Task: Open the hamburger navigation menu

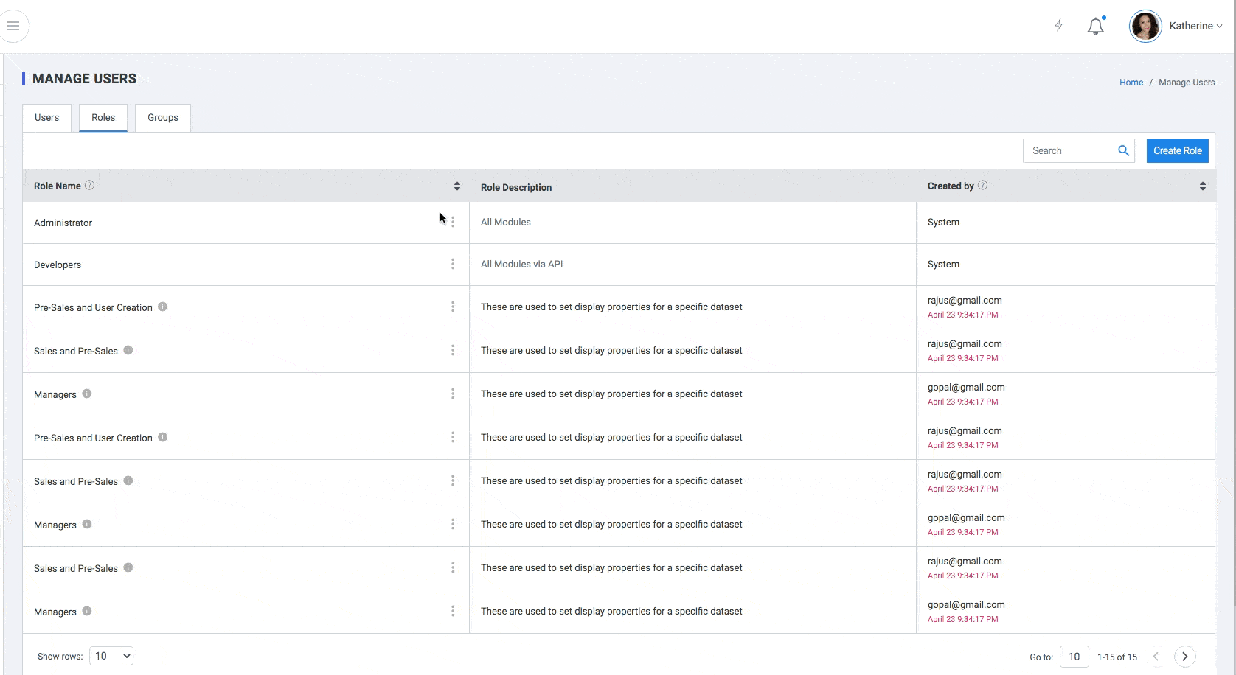Action: [13, 26]
